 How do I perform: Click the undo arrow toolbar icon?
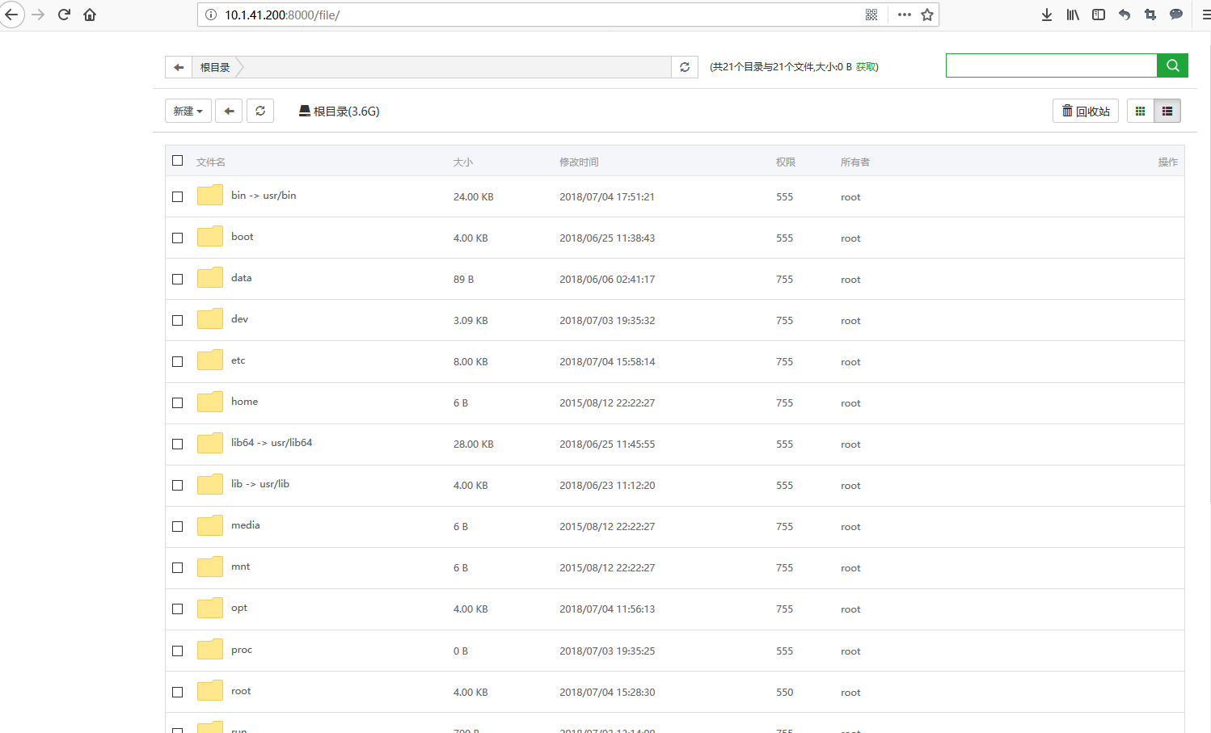pos(1124,15)
